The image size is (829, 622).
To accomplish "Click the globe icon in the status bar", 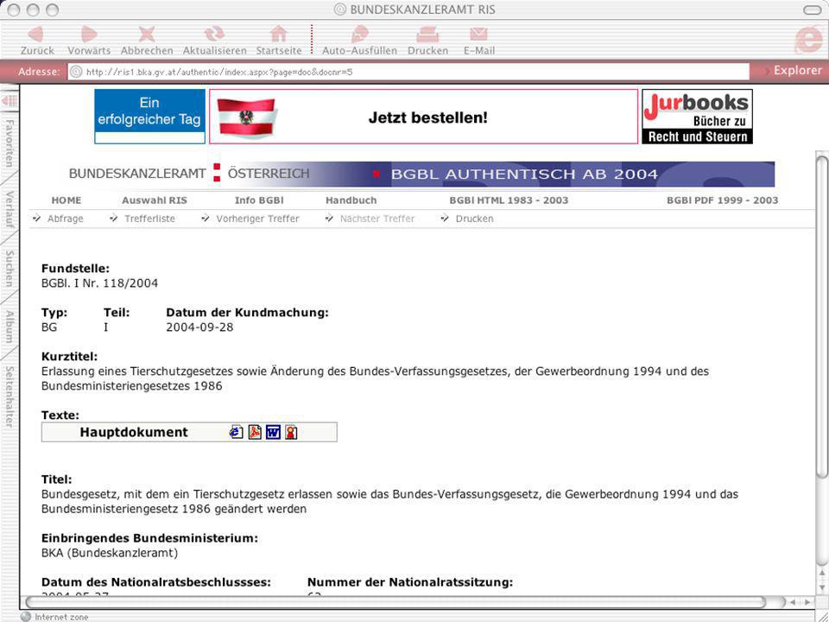I will coord(26,617).
